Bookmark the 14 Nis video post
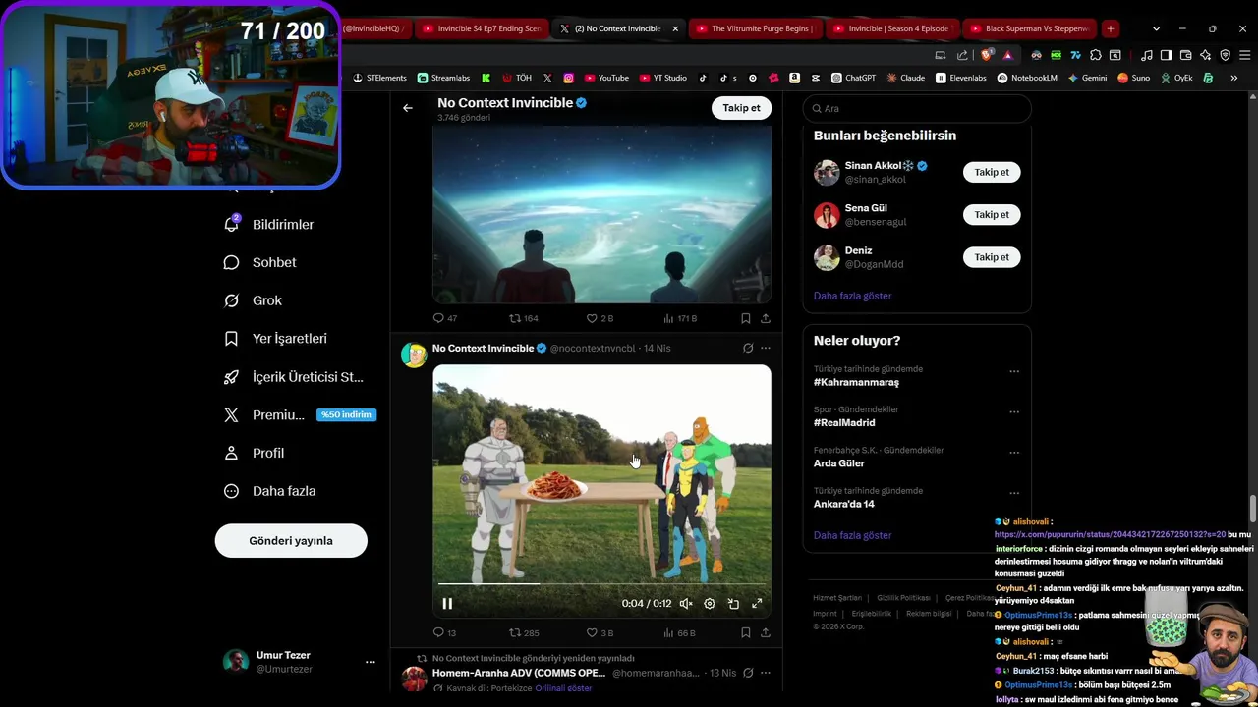The image size is (1258, 707). coord(745,632)
